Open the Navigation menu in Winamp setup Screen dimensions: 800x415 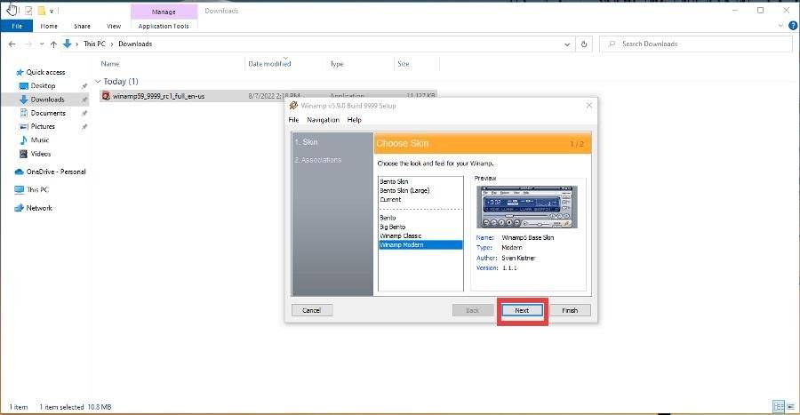(323, 120)
